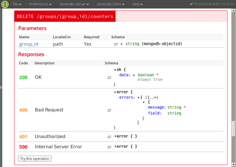Click the scrollbar up arrow
Image resolution: width=236 pixels, height=167 pixels.
coord(233,11)
